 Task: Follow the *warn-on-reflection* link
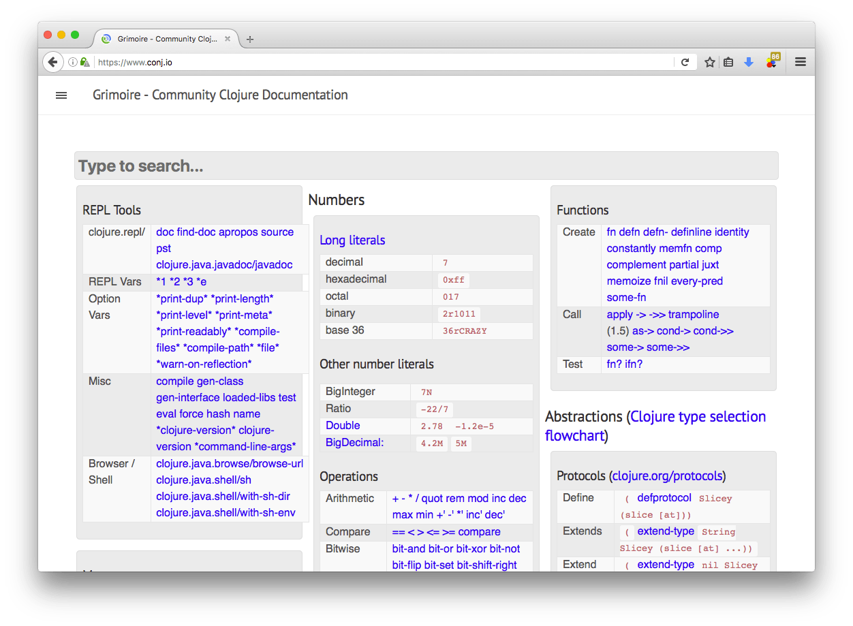204,364
